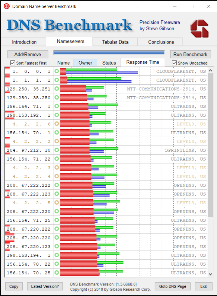Click the Add/Remove button
217x296 pixels.
tap(28, 54)
